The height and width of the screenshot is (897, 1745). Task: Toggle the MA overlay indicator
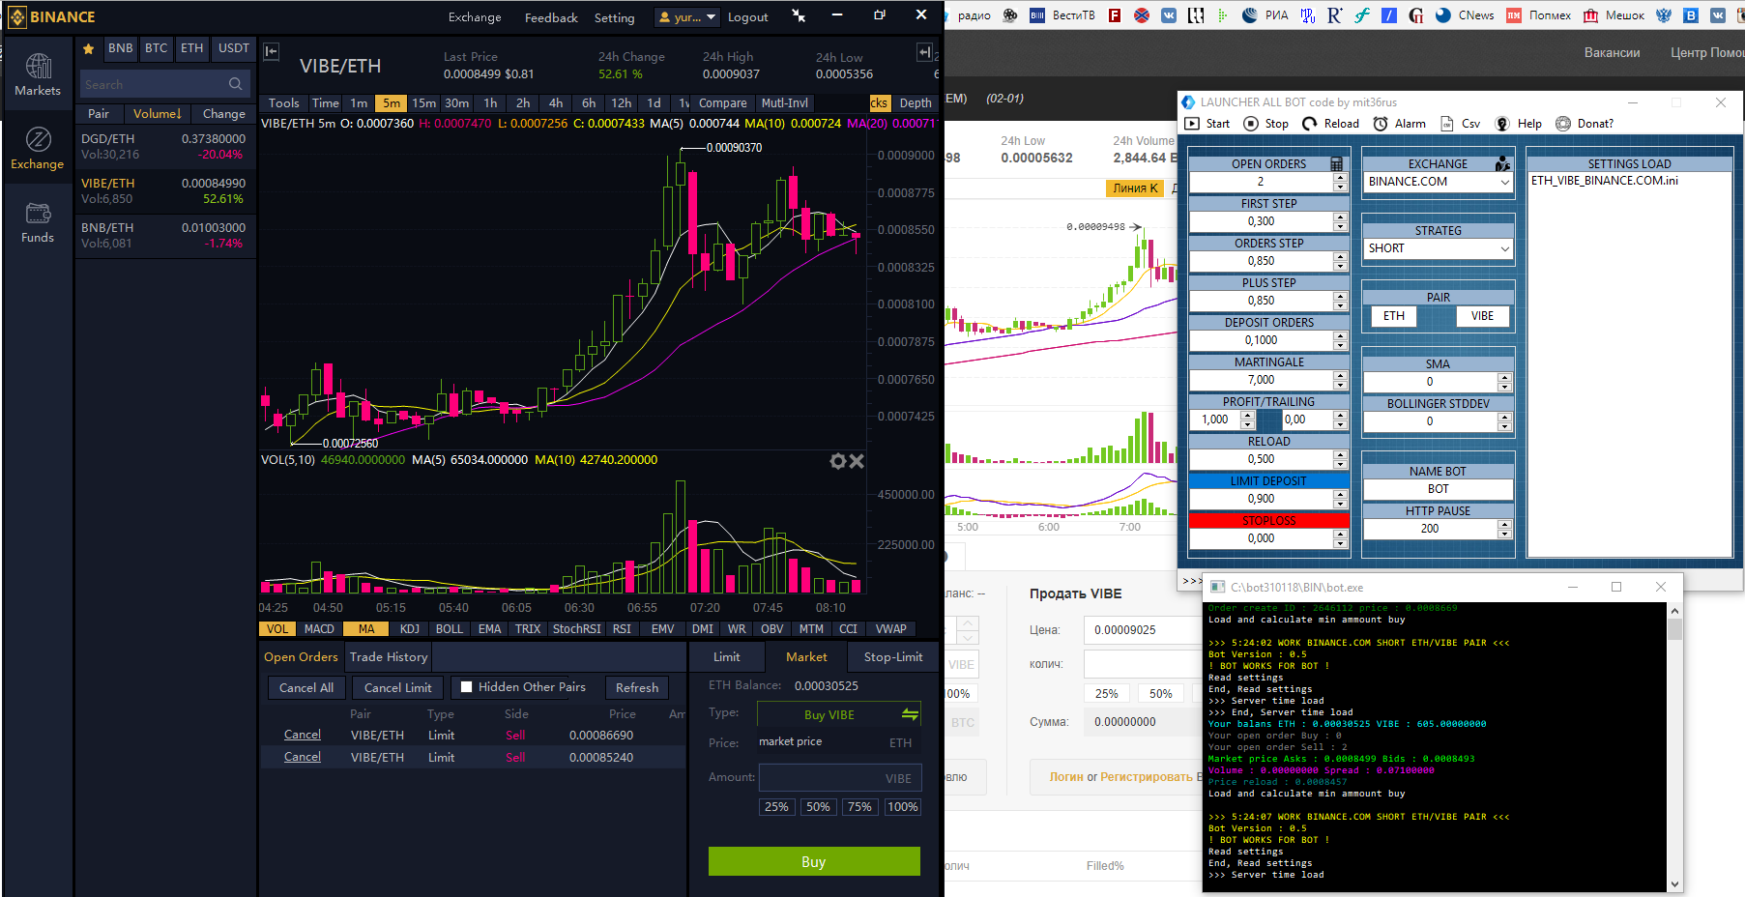[366, 629]
